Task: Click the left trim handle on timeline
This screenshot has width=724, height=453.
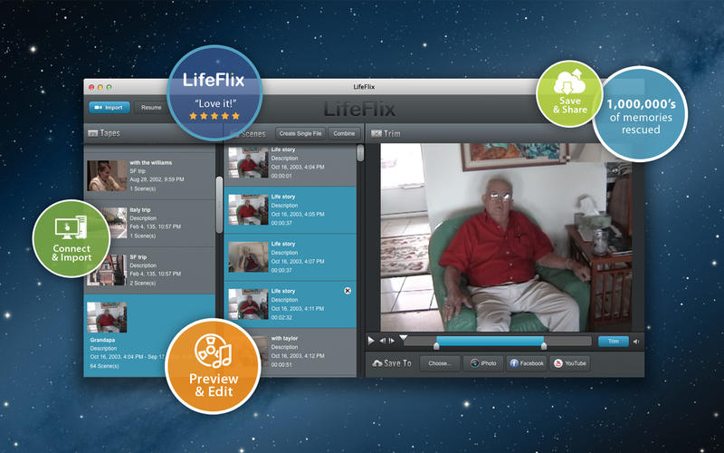Action: 436,344
